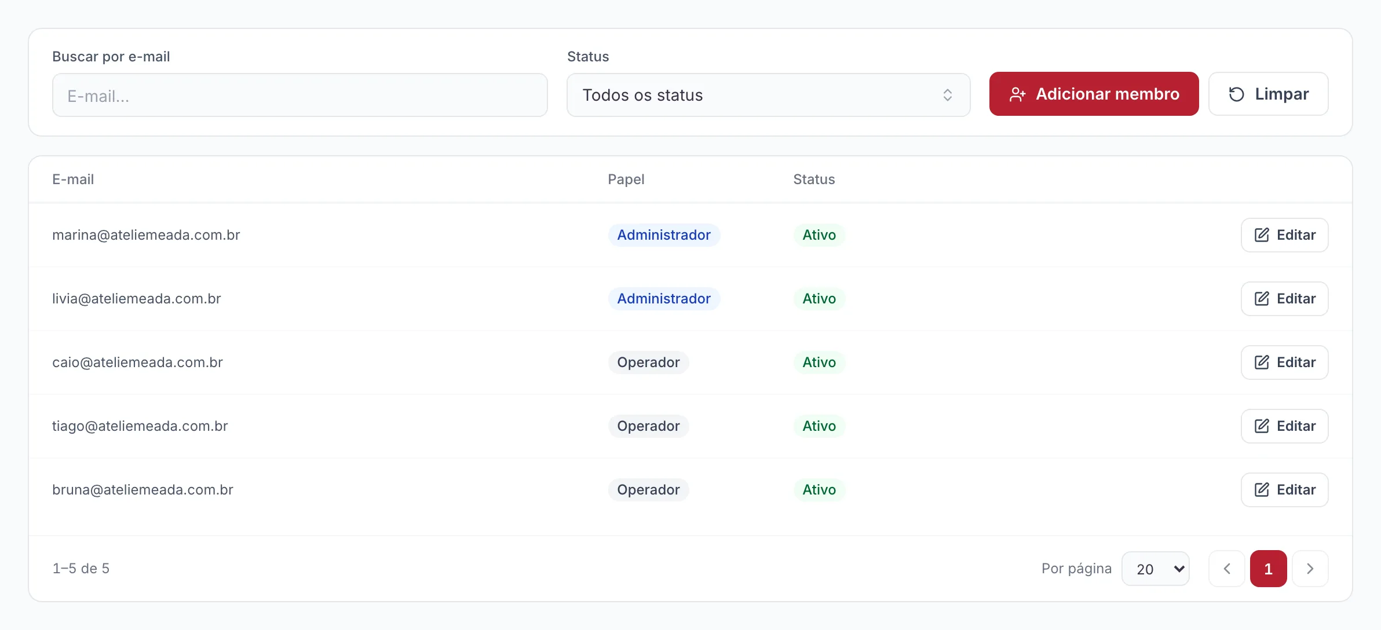Click the Ativo status badge for livia
The width and height of the screenshot is (1381, 630).
click(819, 299)
